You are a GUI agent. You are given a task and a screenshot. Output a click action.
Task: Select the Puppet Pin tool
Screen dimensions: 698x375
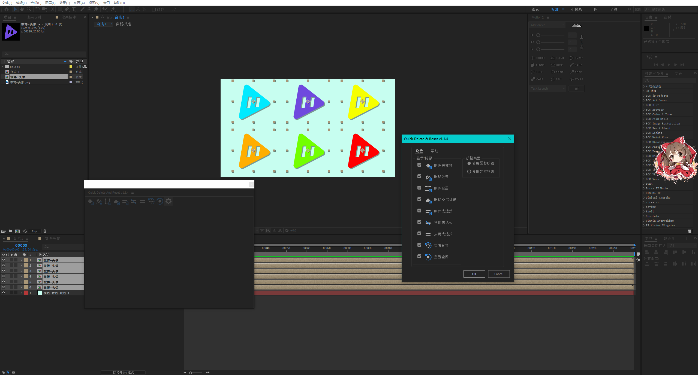point(113,9)
